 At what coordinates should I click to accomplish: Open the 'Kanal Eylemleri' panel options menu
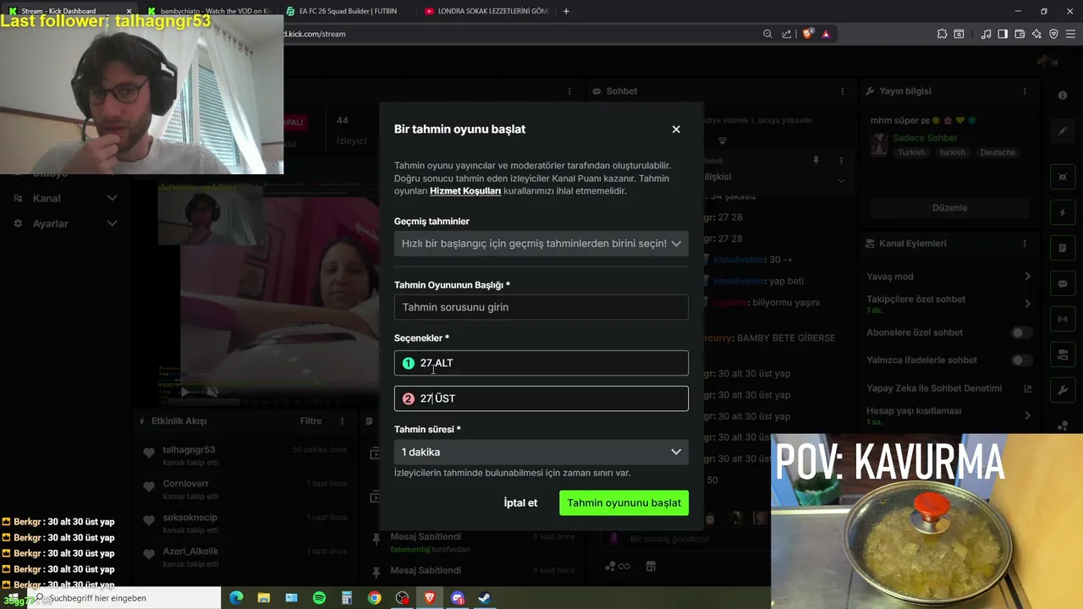[1025, 244]
